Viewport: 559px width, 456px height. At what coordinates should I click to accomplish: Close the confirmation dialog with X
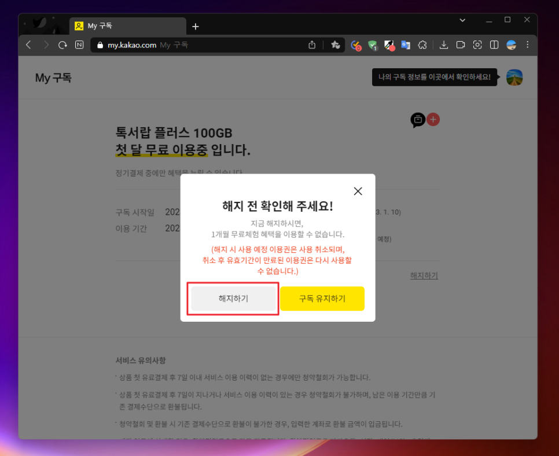coord(358,191)
